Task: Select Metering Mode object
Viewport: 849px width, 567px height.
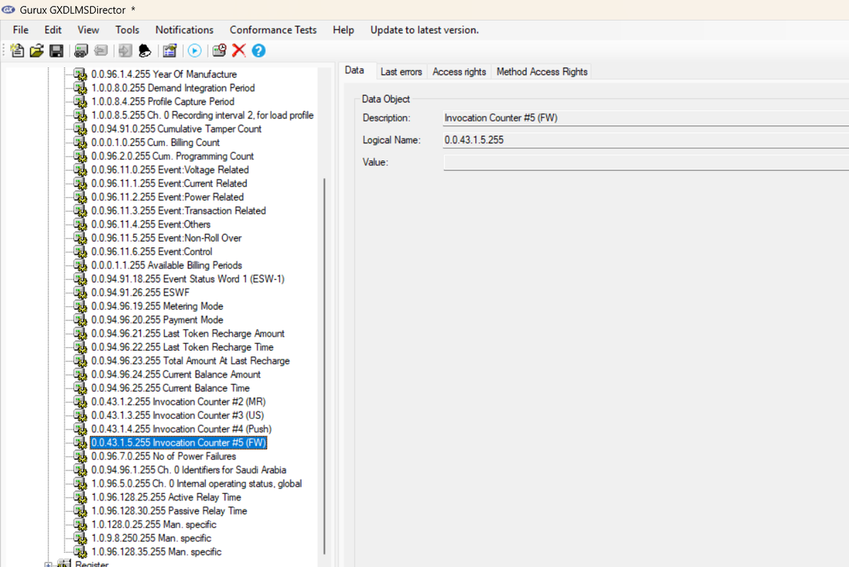Action: tap(157, 306)
